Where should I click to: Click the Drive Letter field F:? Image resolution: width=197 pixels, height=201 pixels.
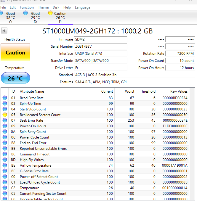pyautogui.click(x=101, y=68)
